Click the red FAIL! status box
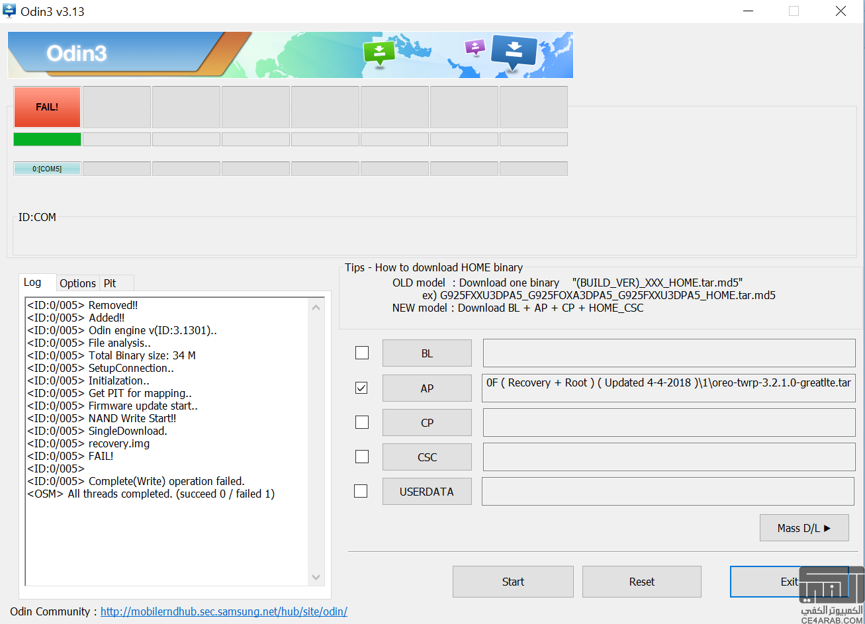This screenshot has height=624, width=865. 47,107
